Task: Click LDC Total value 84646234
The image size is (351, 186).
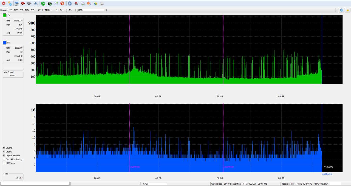Action: pos(18,21)
